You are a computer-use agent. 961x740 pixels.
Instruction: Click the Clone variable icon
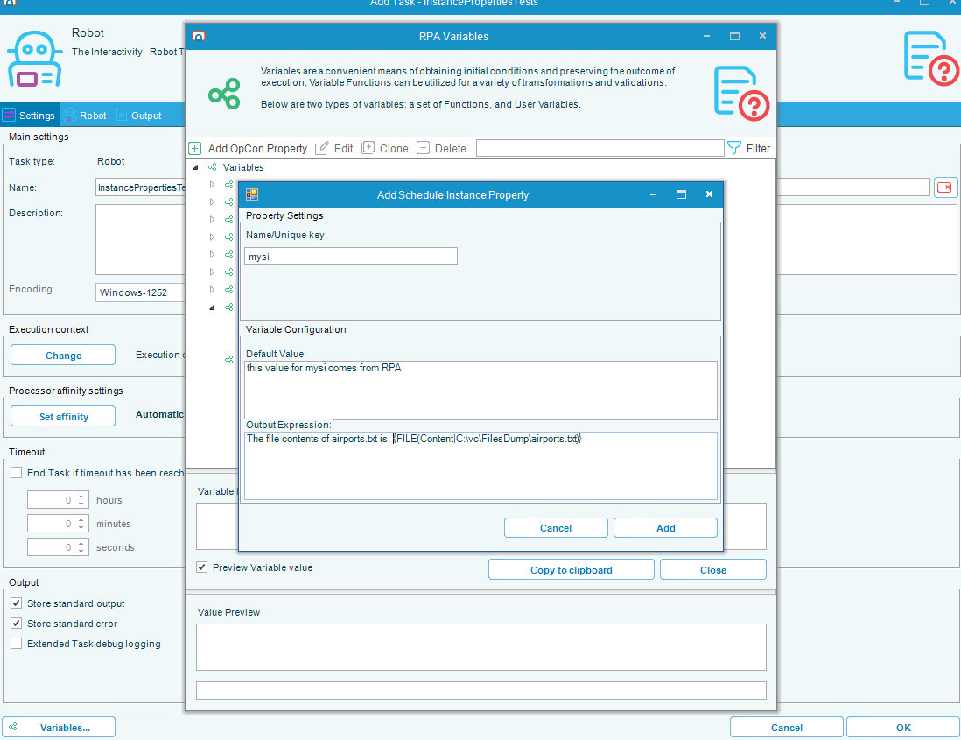369,148
